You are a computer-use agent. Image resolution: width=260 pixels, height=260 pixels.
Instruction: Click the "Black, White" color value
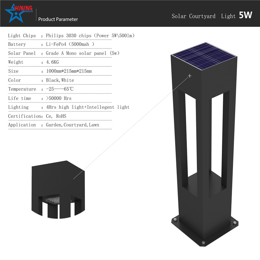pos(60,80)
